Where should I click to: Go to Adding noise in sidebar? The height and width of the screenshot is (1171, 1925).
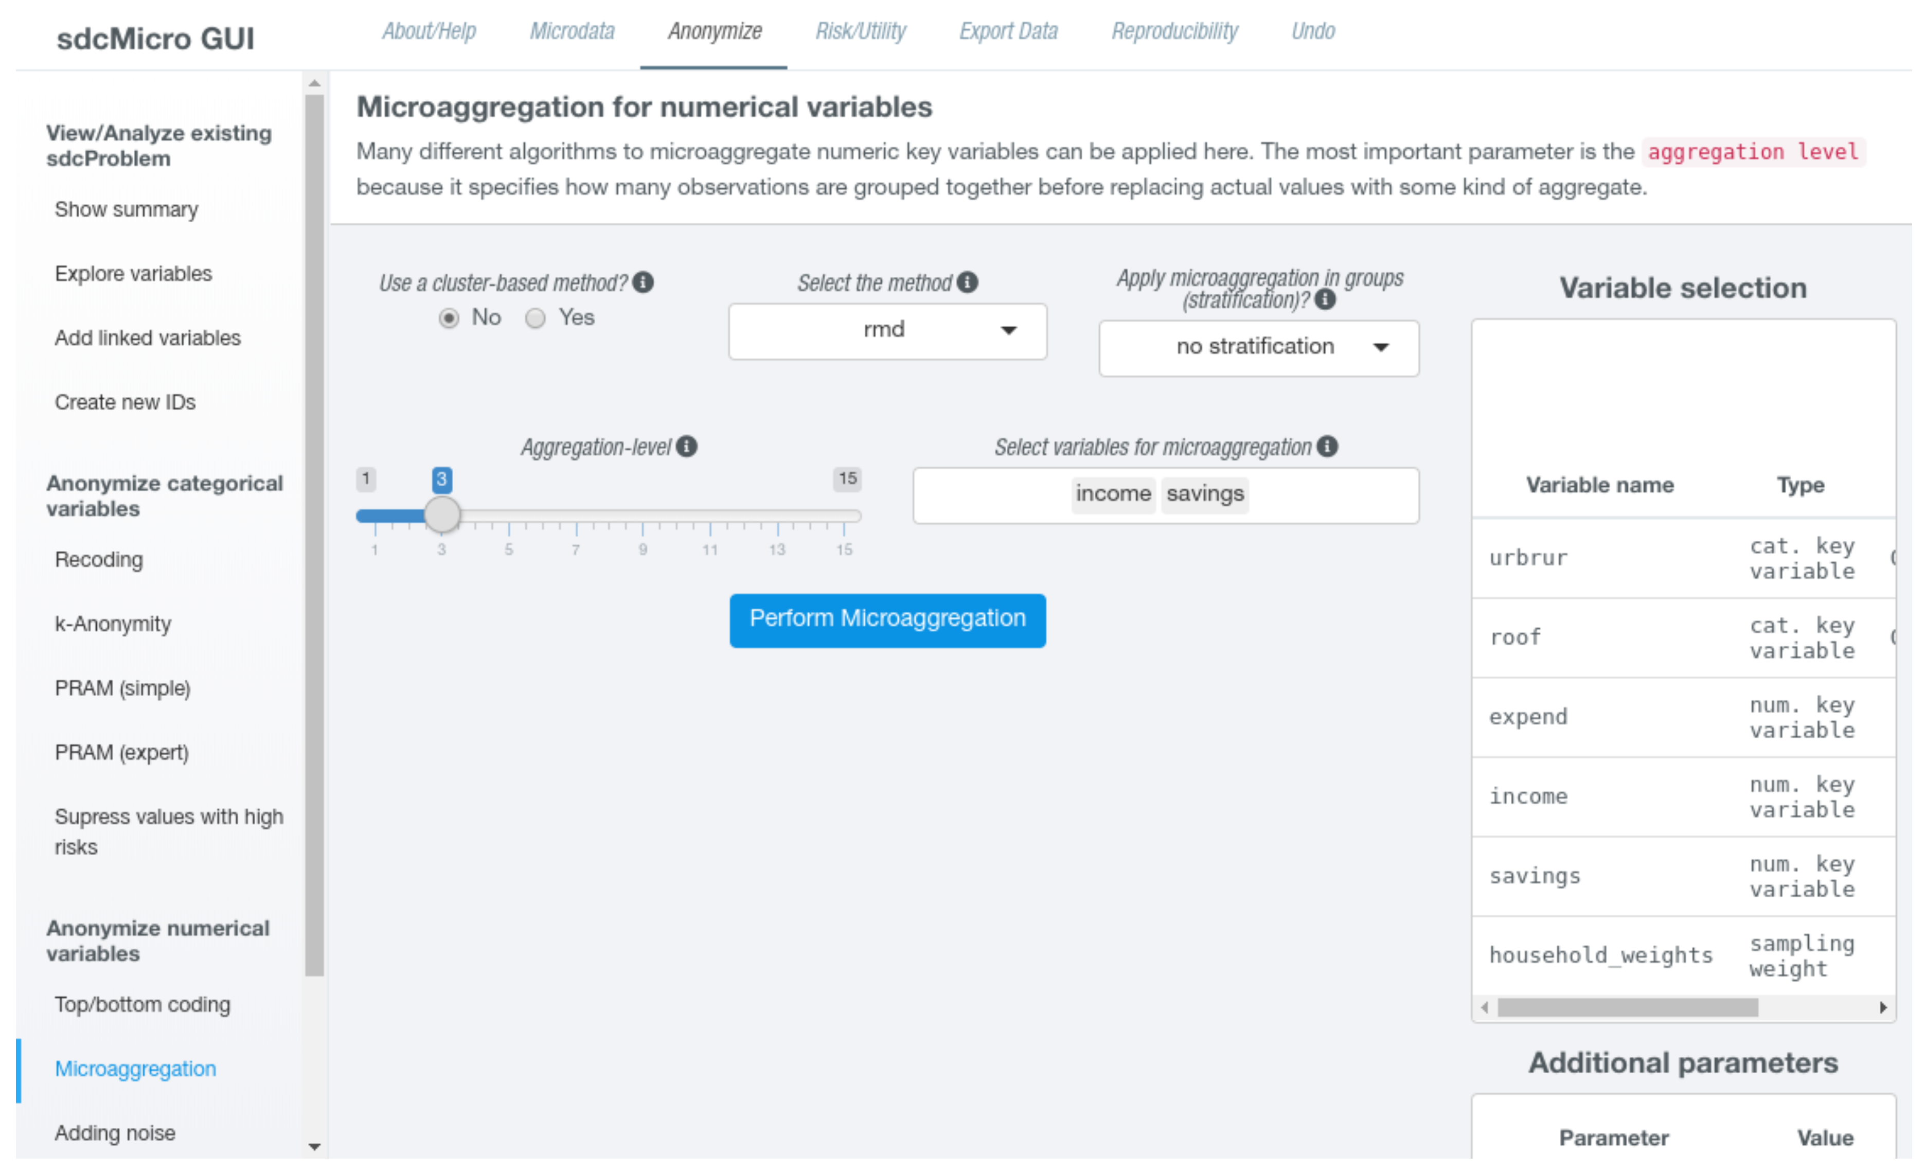[x=115, y=1133]
